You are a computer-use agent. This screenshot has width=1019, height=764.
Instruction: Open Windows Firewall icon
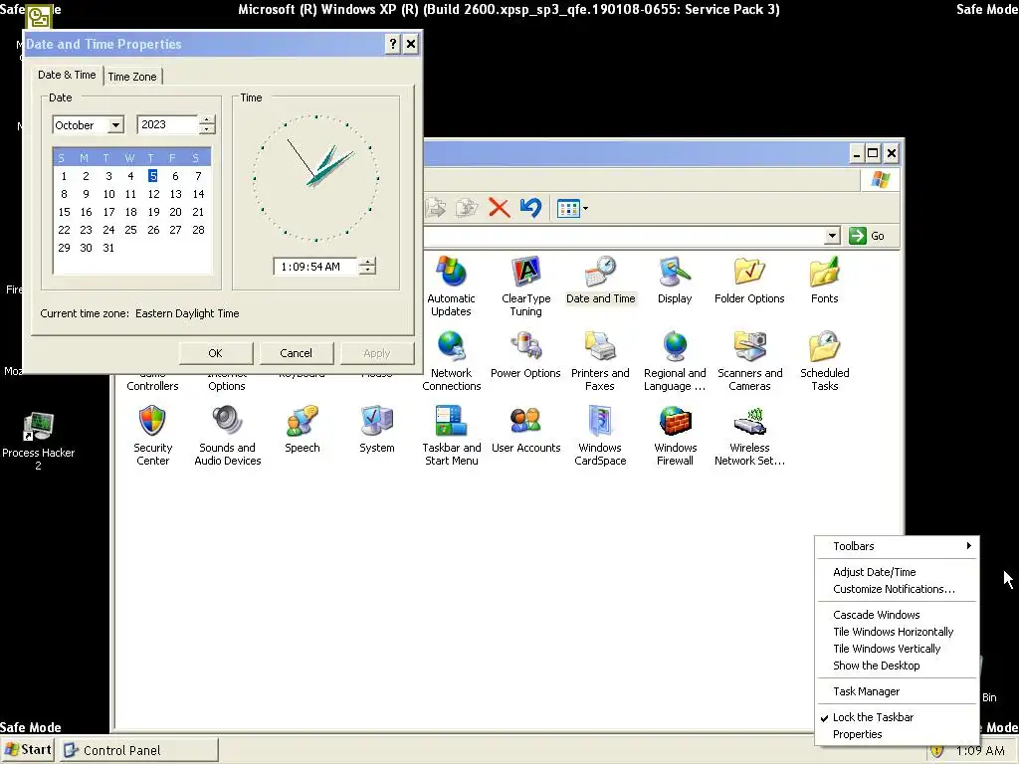click(675, 436)
